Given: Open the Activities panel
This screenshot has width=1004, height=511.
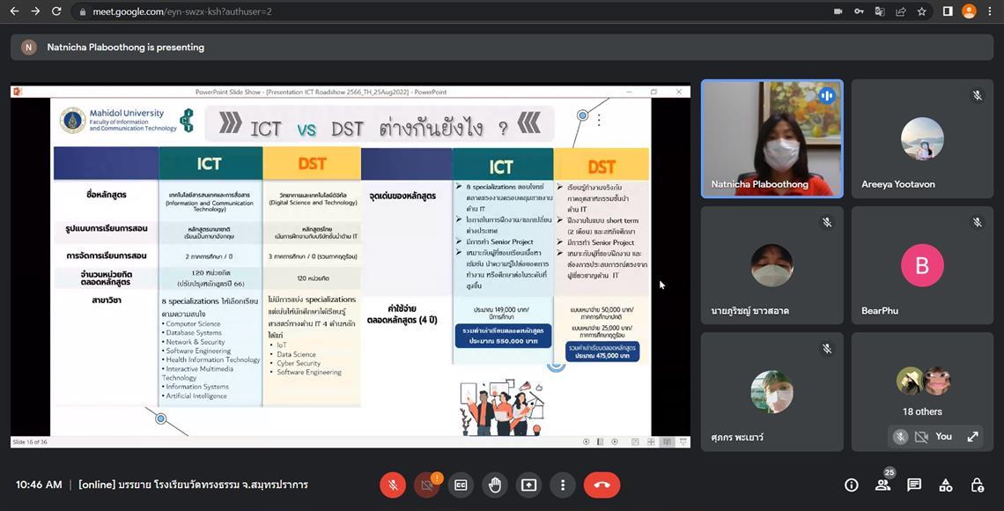Looking at the screenshot, I should 946,485.
